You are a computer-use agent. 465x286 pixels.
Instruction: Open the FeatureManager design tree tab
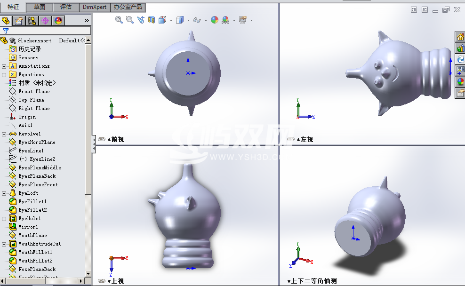point(6,20)
